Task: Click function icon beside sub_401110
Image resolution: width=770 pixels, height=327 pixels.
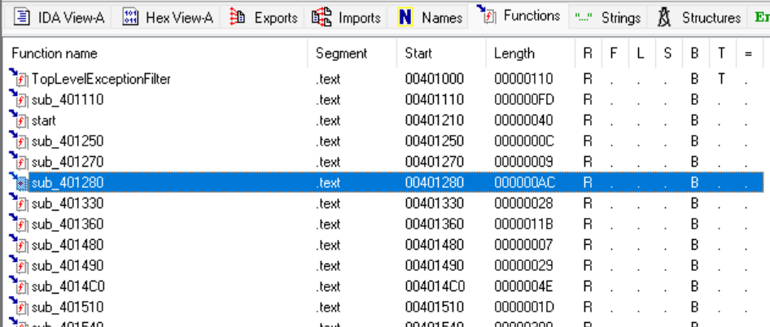Action: pos(19,98)
